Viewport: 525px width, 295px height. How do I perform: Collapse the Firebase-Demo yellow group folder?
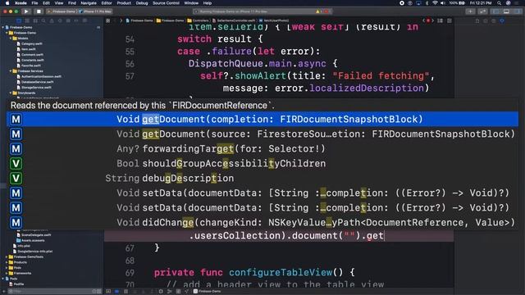(x=7, y=33)
